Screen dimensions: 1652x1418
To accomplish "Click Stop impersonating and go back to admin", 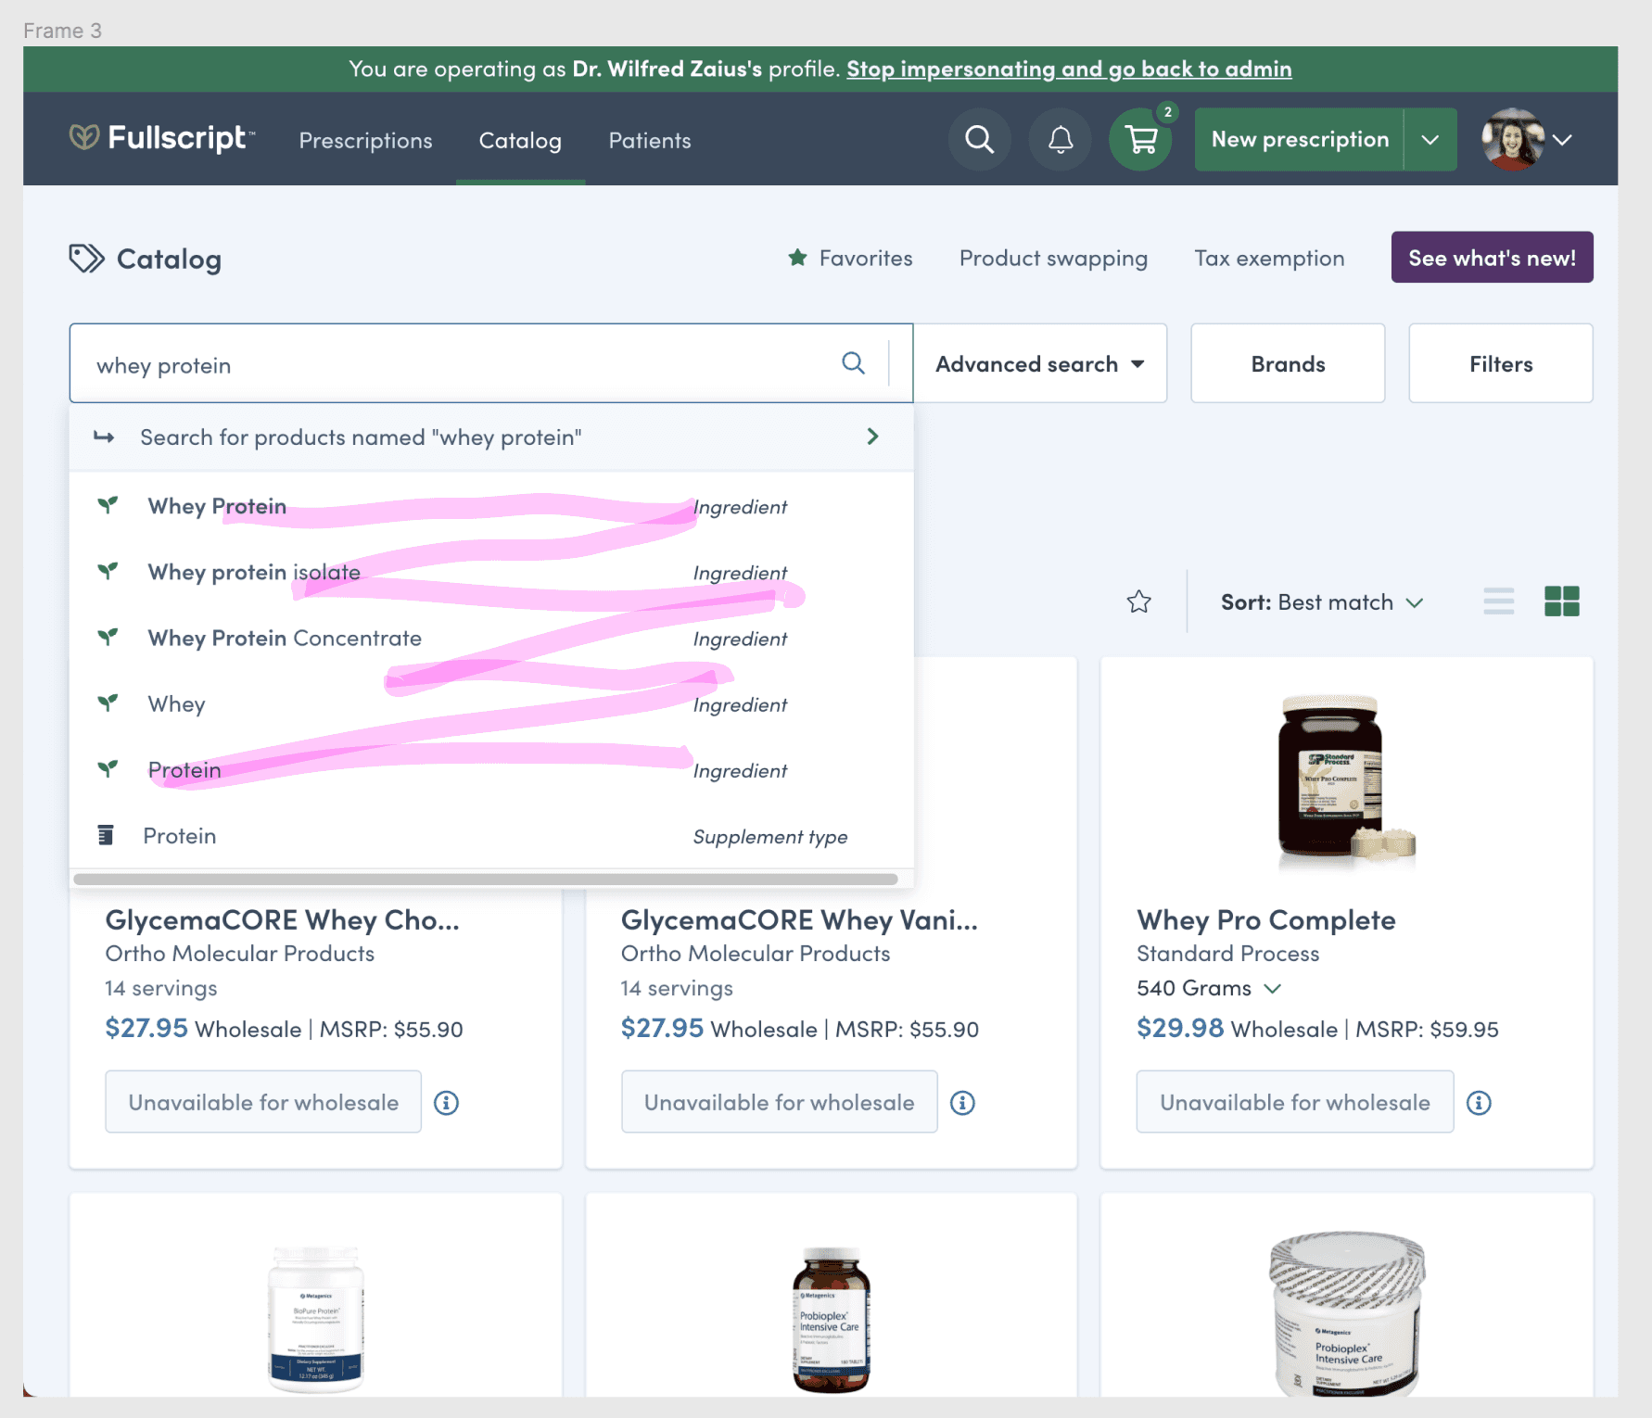I will 1069,69.
